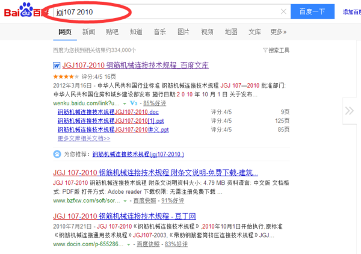This screenshot has height=254, width=361.
Task: Open the 知道 tab
Action: point(136,32)
